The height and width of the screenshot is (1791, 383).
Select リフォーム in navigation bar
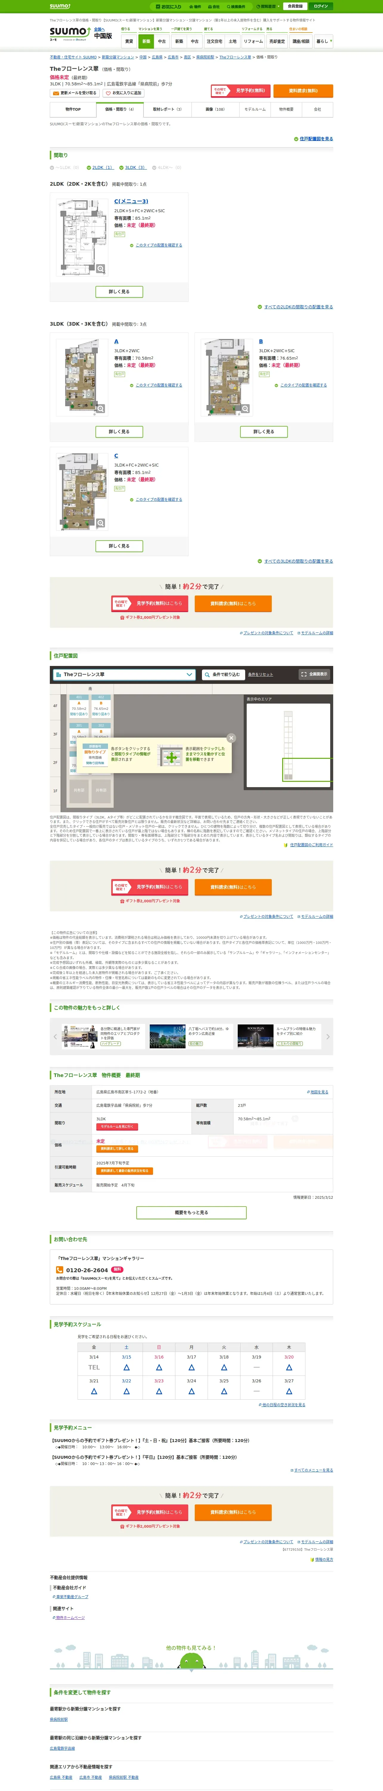[253, 42]
